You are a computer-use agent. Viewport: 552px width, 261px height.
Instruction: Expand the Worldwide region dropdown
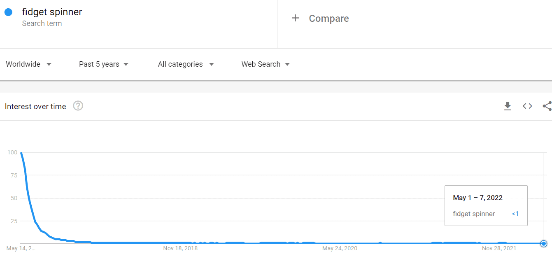point(29,64)
